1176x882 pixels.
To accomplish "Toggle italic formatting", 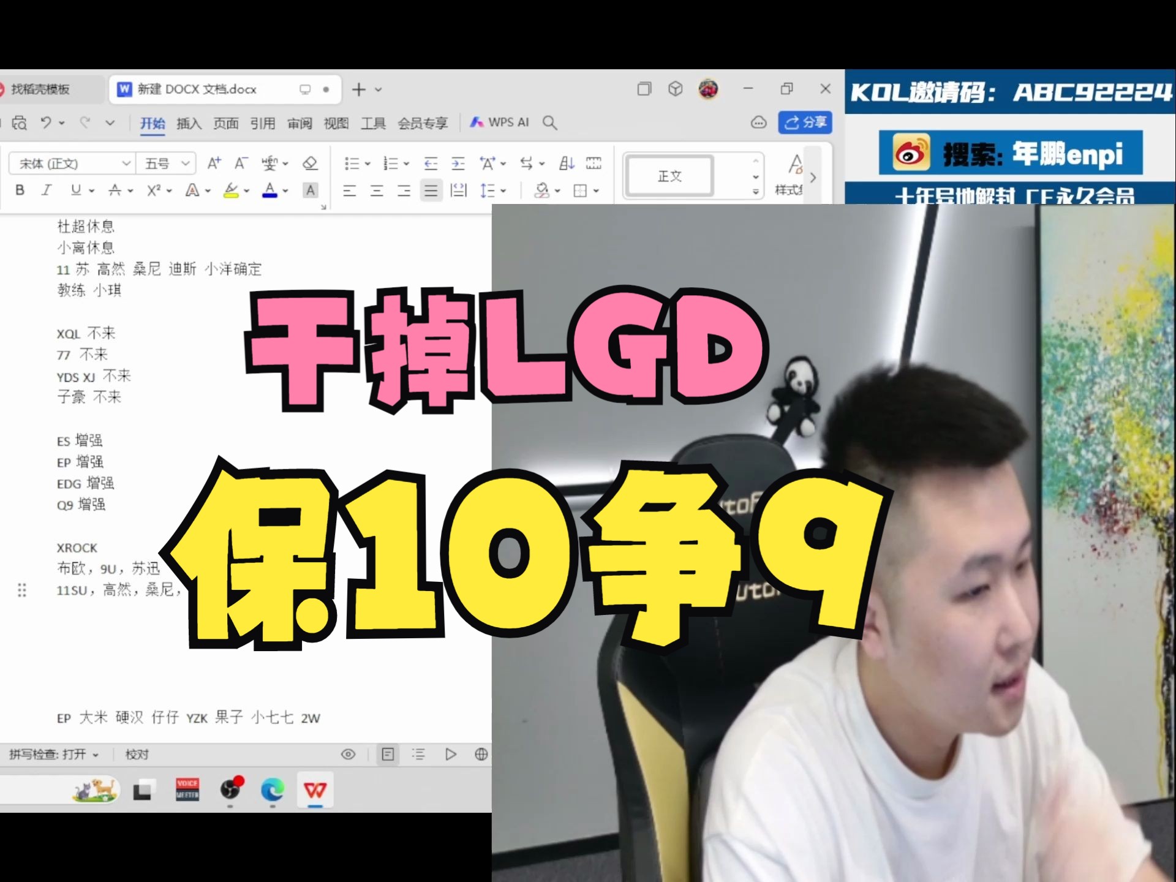I will [x=47, y=190].
